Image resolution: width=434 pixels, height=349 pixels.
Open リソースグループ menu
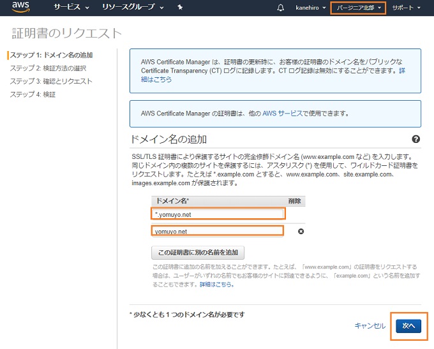tap(133, 7)
